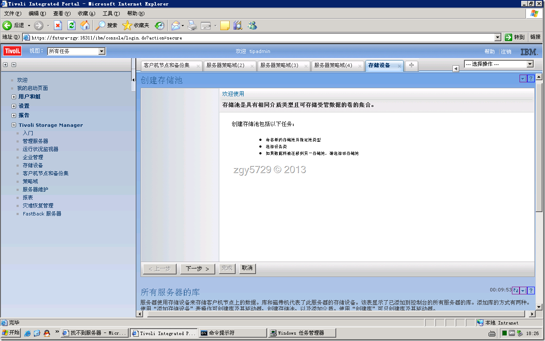Expand all navigation nodes plus icon
Screen dimensions: 545x341
click(5, 65)
